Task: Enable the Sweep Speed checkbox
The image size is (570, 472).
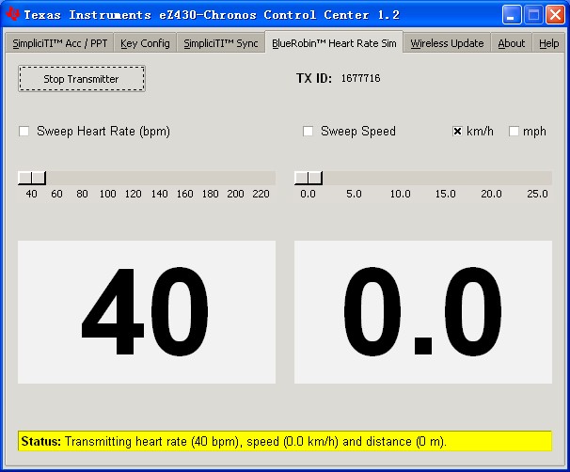Action: pos(308,131)
